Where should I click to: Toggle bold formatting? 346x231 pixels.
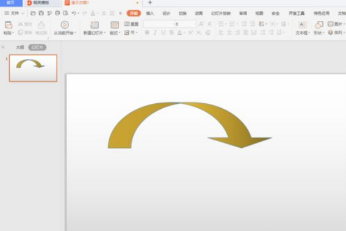coord(147,33)
